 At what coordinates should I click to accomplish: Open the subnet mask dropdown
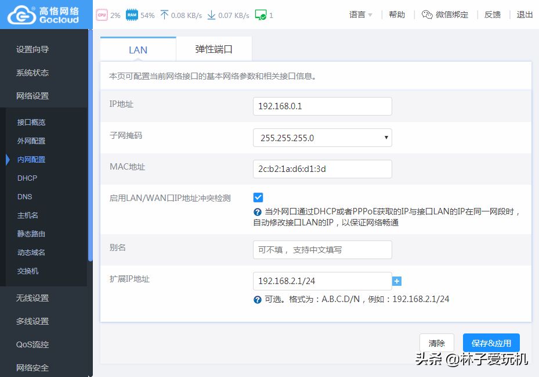(x=323, y=138)
